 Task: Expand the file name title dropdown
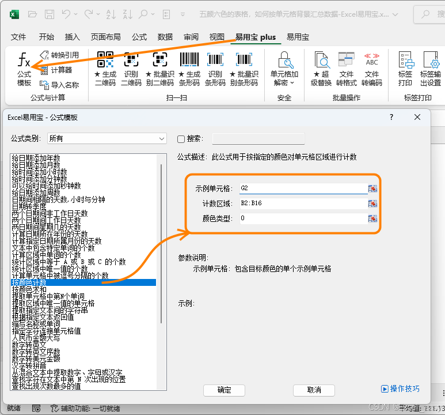pos(395,14)
